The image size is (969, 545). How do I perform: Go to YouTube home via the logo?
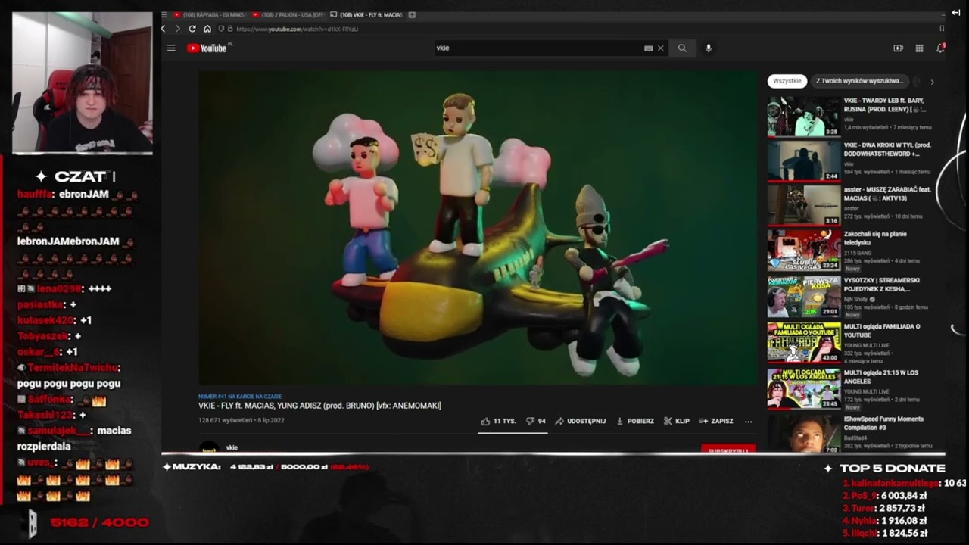[207, 48]
